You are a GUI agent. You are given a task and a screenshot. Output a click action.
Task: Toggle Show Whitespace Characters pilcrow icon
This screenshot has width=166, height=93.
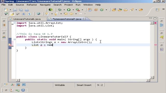(29, 14)
